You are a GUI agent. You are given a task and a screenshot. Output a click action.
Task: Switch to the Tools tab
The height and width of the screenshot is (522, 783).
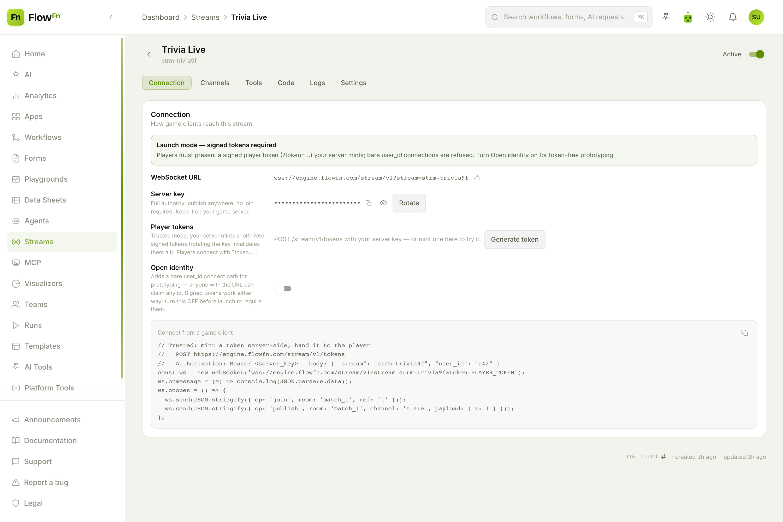coord(254,83)
